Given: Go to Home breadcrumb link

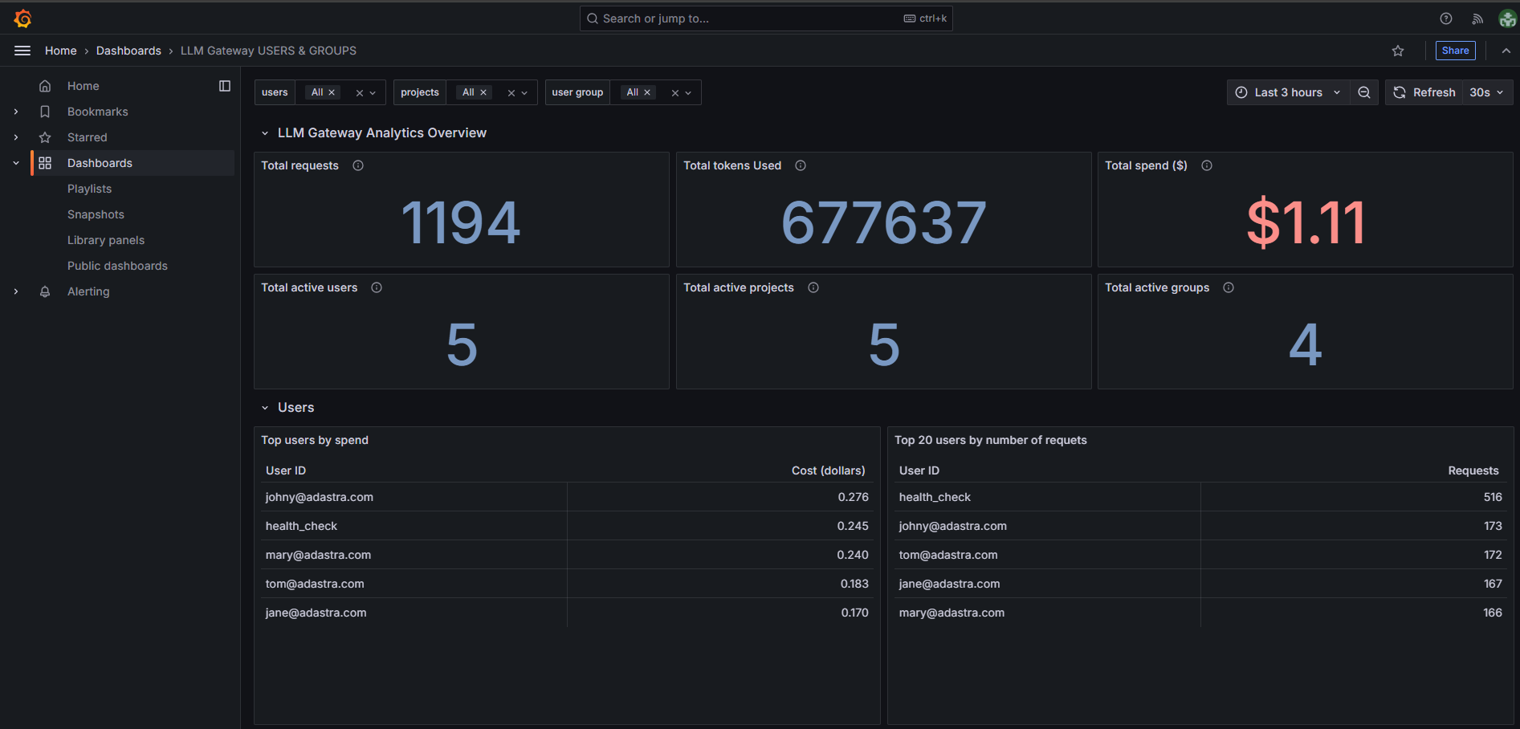Looking at the screenshot, I should (x=61, y=51).
